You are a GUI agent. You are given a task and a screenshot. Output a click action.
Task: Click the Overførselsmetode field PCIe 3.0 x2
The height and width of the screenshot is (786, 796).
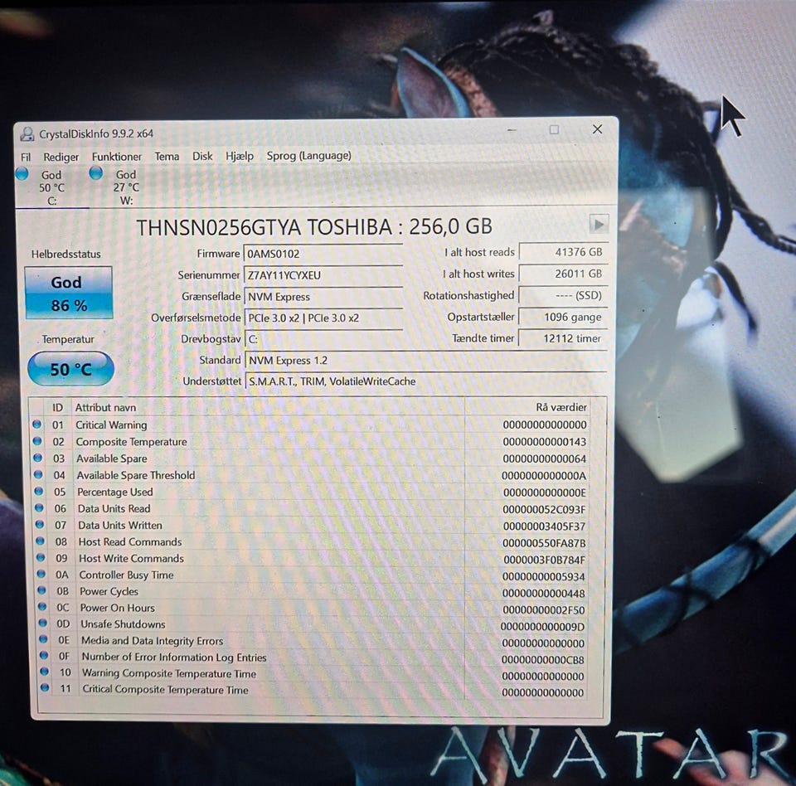(x=323, y=318)
